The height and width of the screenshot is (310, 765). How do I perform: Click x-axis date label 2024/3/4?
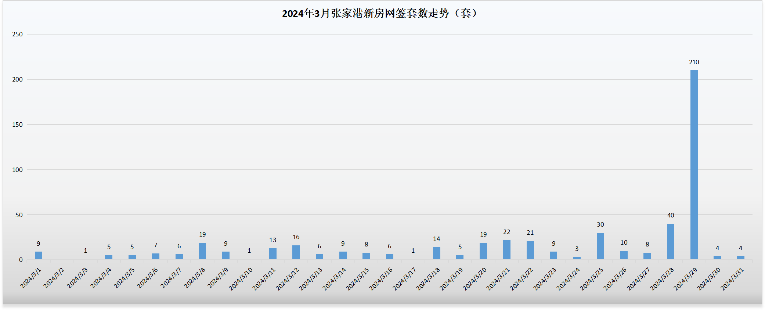[x=101, y=278]
